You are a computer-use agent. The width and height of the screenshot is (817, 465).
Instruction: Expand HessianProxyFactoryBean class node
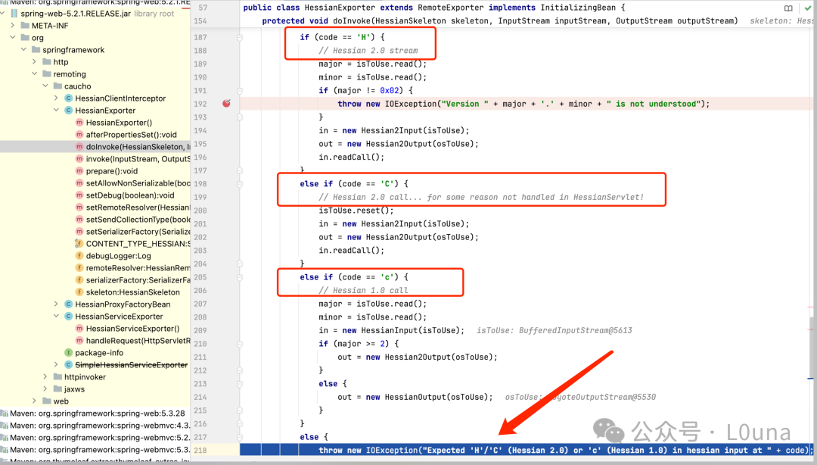(56, 304)
